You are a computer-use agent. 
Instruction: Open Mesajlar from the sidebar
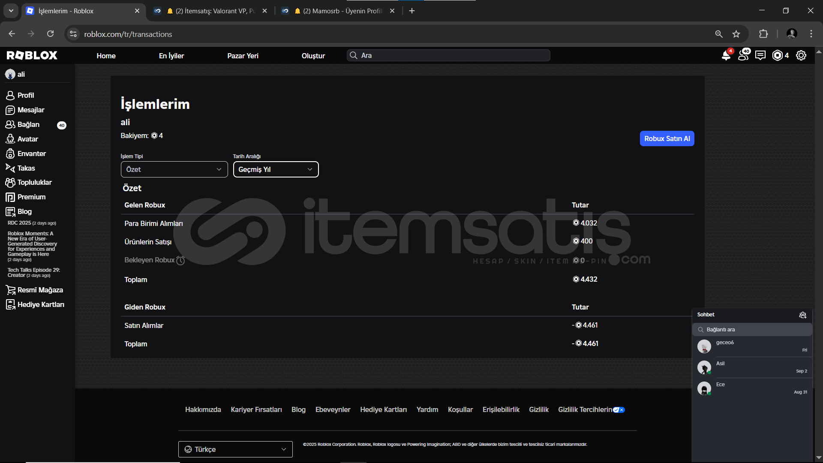[x=25, y=110]
